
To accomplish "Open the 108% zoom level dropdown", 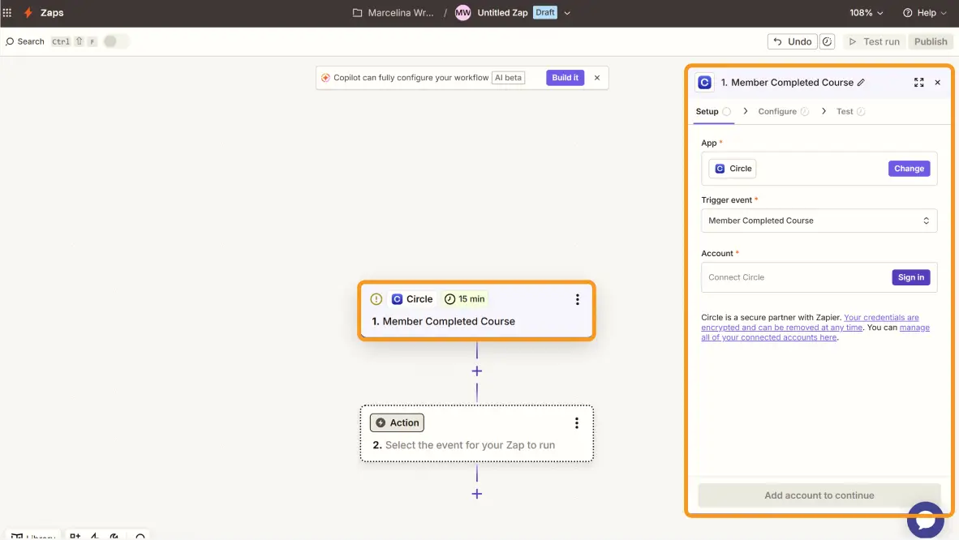I will tap(866, 12).
